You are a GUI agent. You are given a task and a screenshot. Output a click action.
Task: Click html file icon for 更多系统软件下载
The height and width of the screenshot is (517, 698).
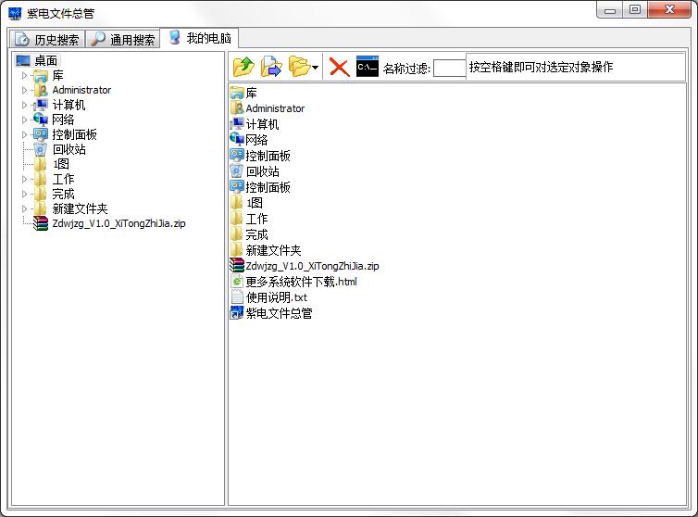[x=237, y=282]
